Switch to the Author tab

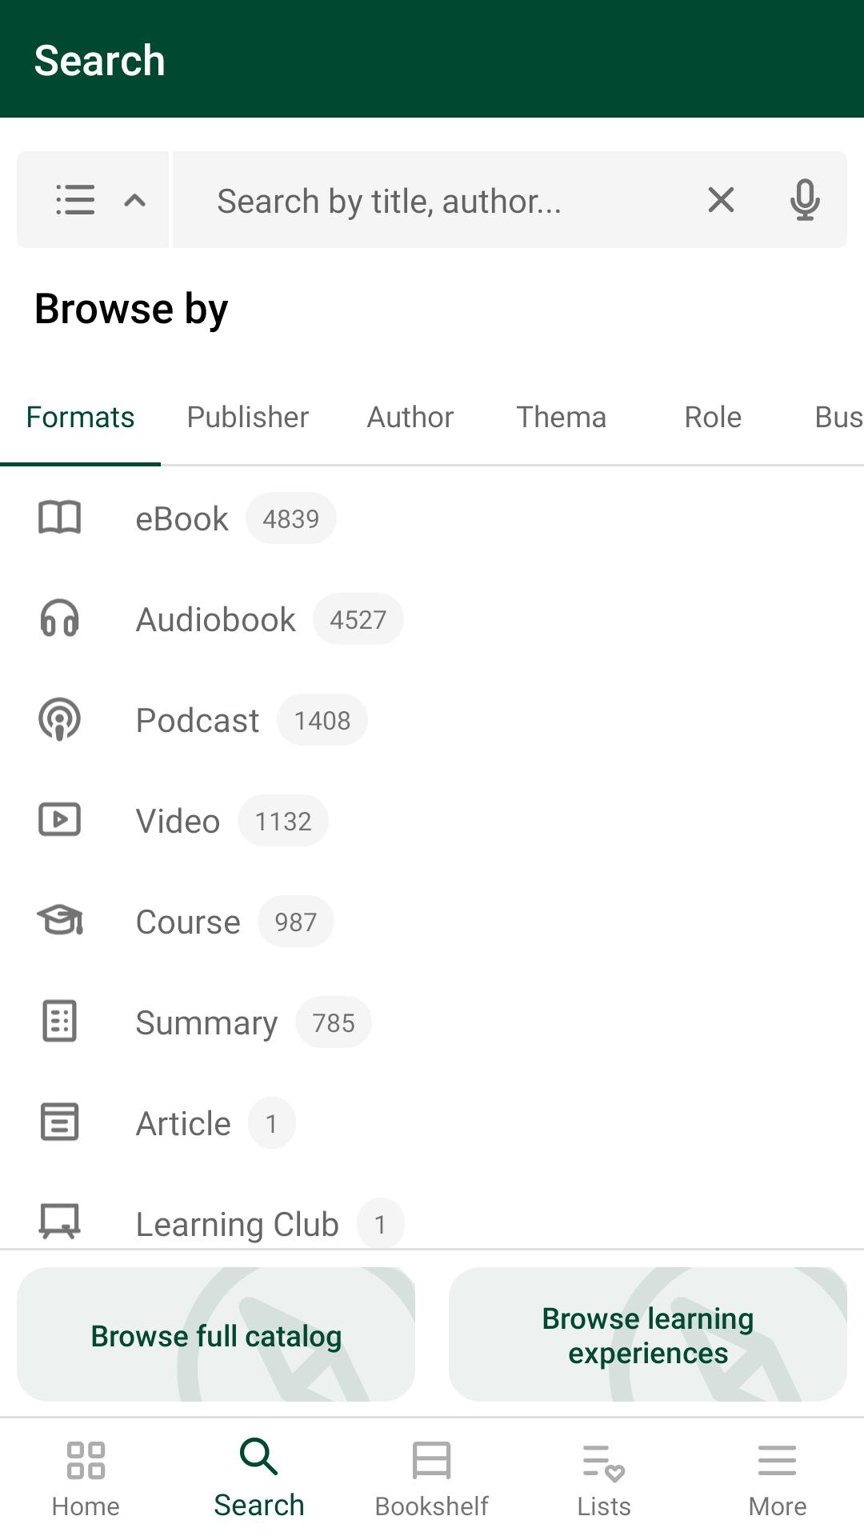(410, 417)
